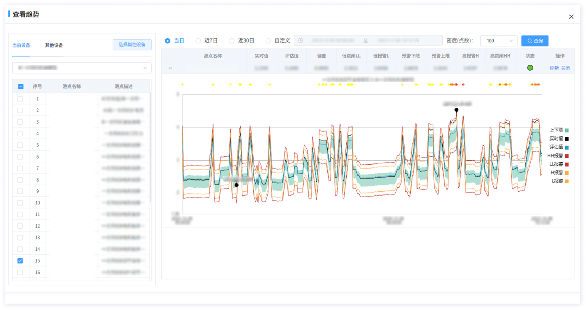Toggle the LL报警 legend red swatch
The image size is (586, 310).
pos(567,164)
